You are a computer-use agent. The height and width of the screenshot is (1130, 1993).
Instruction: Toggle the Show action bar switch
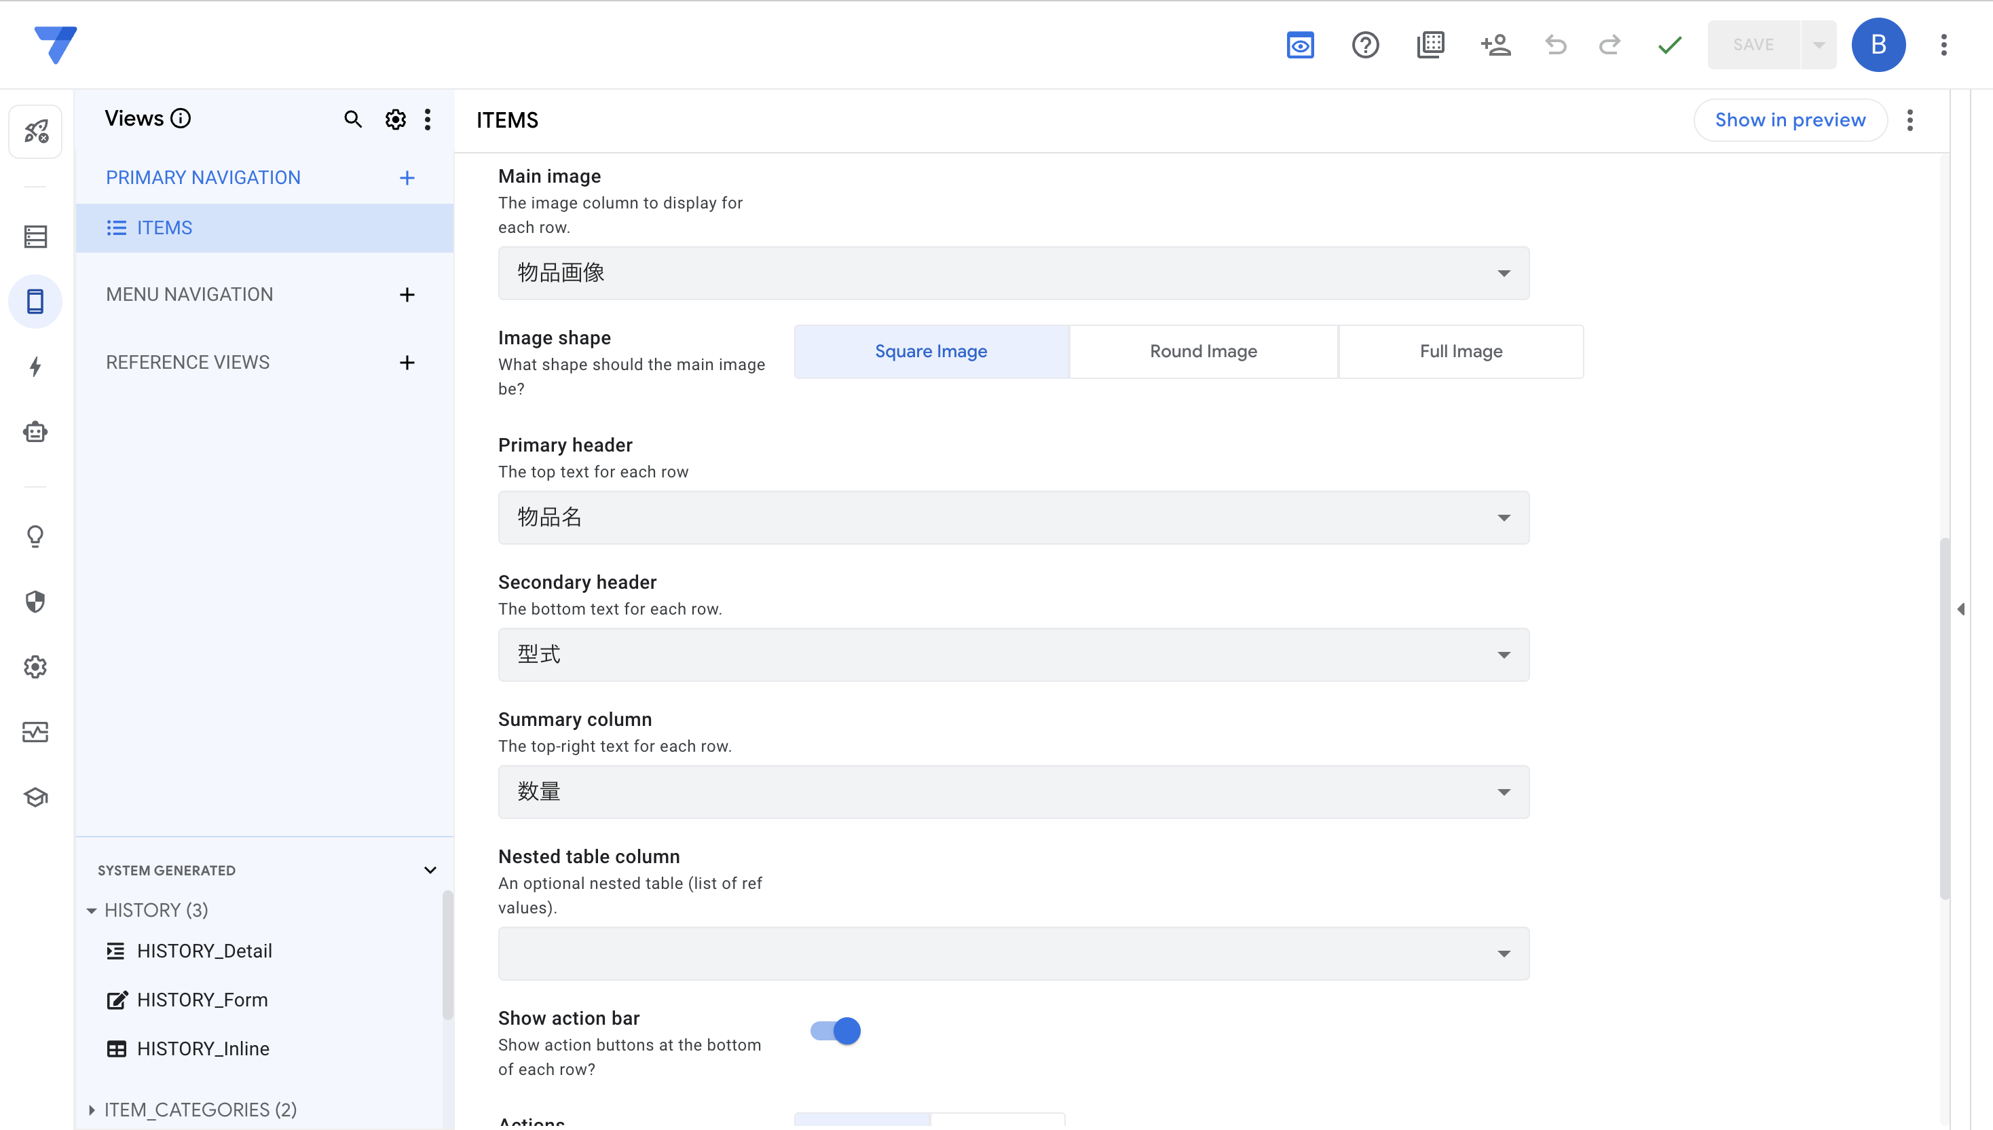click(836, 1031)
